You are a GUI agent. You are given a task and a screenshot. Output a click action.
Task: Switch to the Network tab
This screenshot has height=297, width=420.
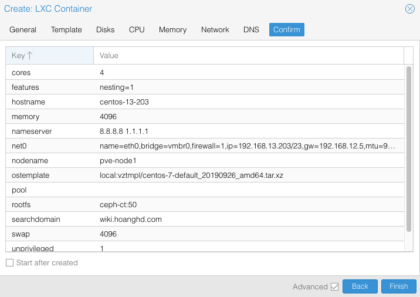215,29
